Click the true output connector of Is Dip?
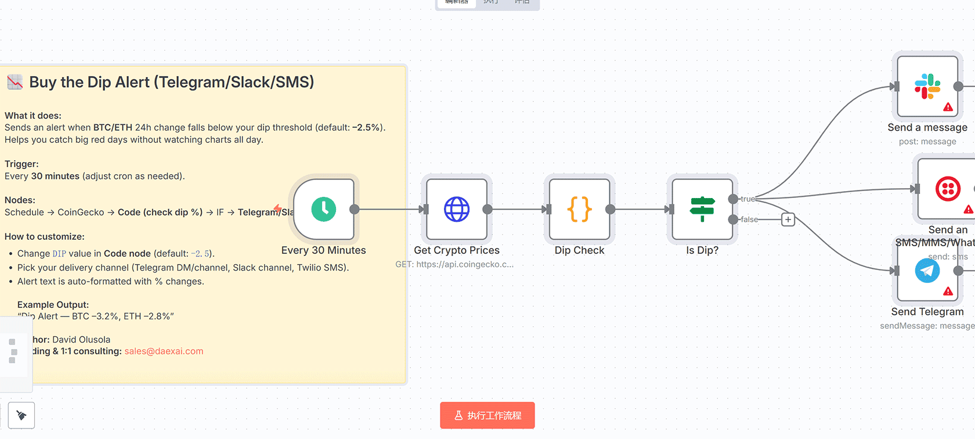The height and width of the screenshot is (439, 975). point(733,199)
